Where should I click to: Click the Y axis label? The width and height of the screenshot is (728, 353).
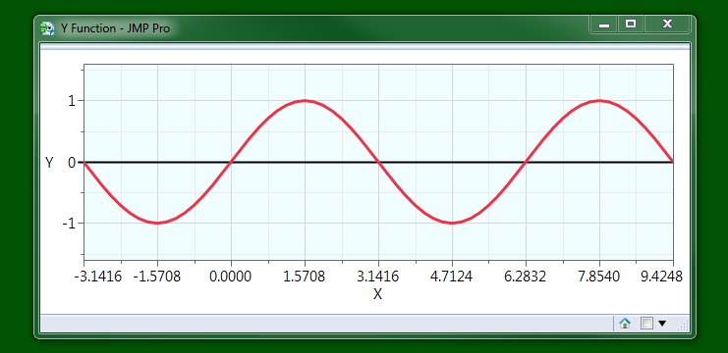49,163
